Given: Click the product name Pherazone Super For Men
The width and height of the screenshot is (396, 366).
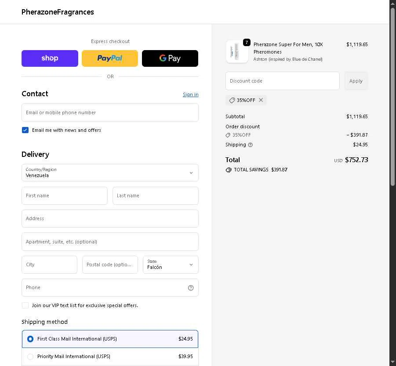Looking at the screenshot, I should pos(288,48).
